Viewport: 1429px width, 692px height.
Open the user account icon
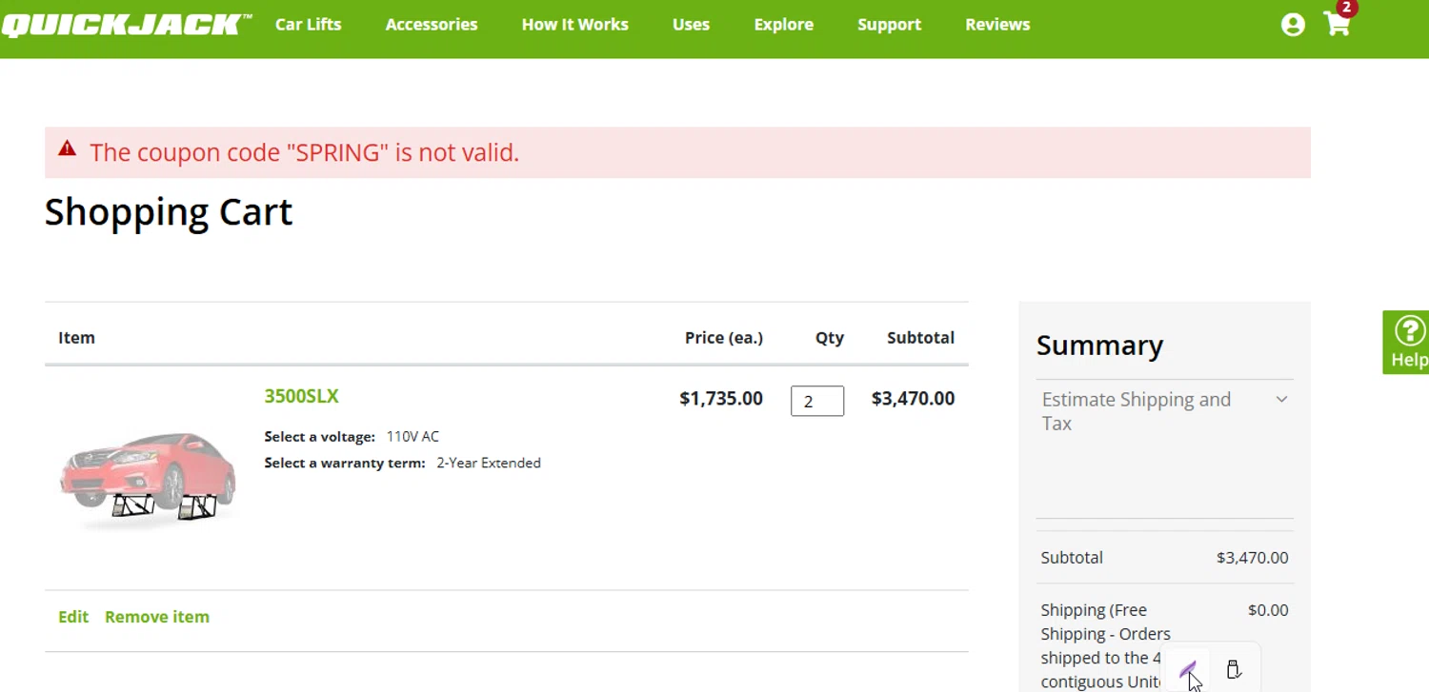click(1293, 25)
